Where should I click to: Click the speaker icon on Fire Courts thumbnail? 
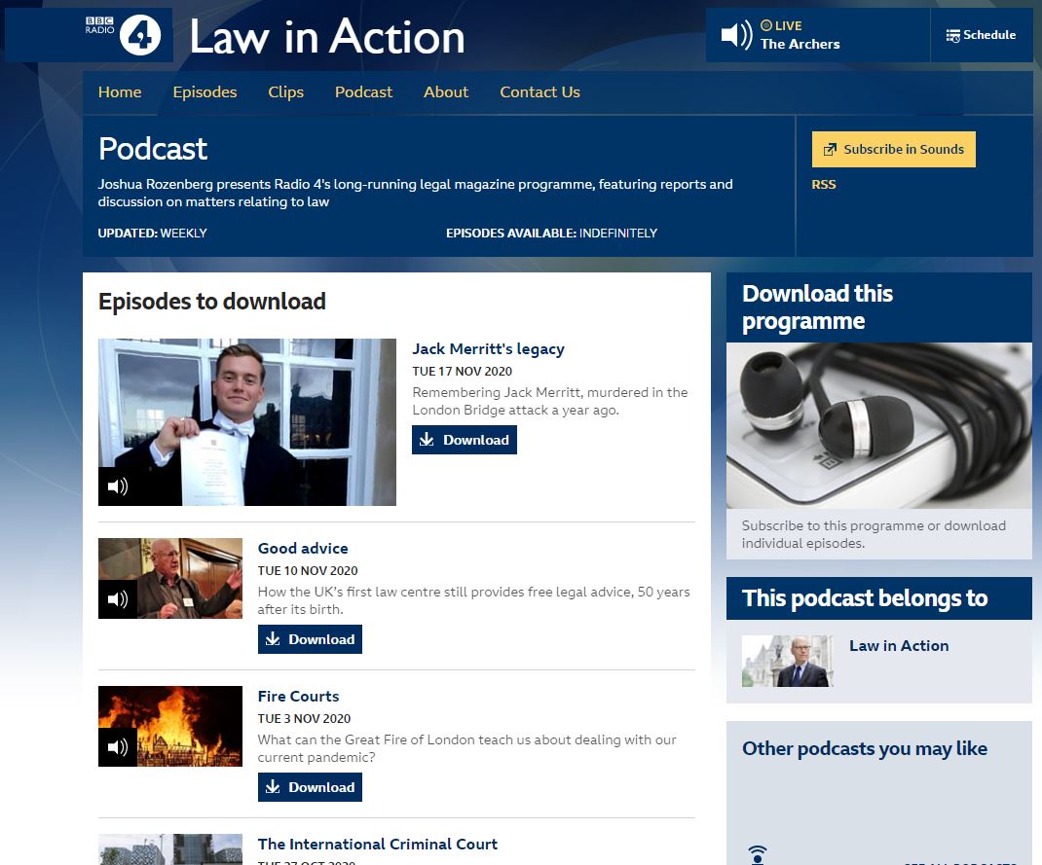pyautogui.click(x=118, y=747)
